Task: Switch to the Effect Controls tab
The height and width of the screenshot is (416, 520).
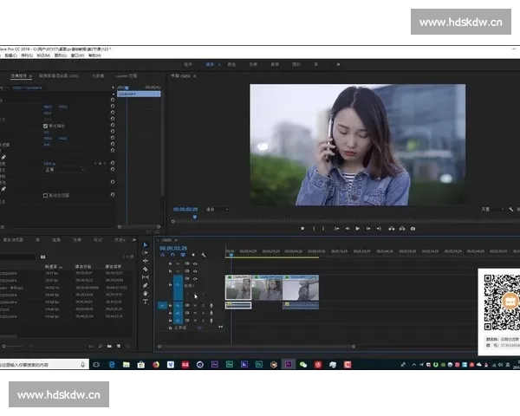Action: [18, 76]
